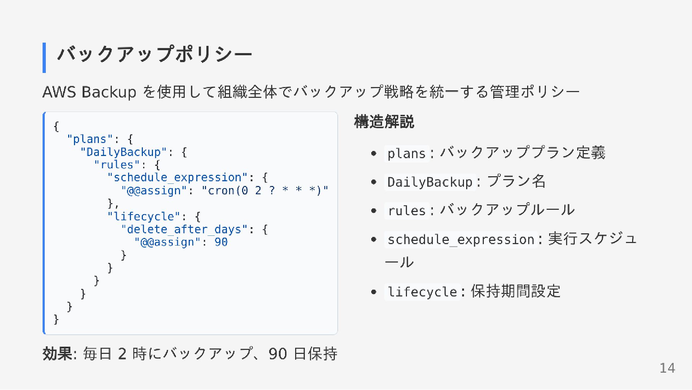
Task: Select the AWS Backup subtitle text
Action: 311,92
